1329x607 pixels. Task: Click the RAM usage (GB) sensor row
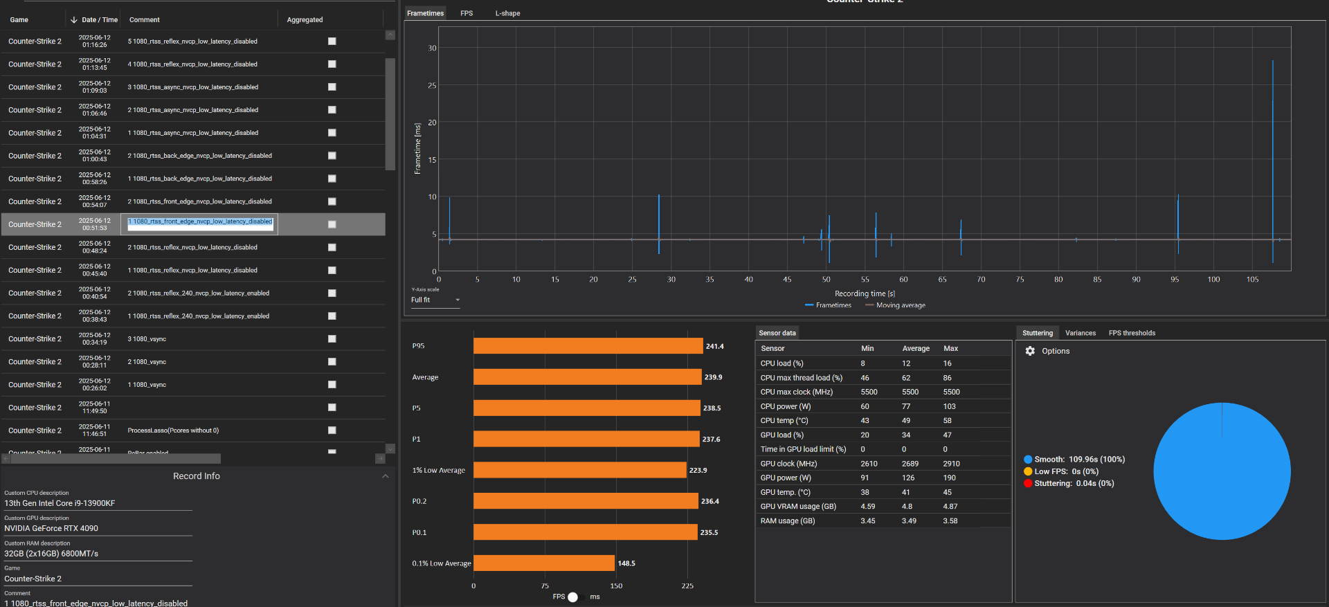pos(883,521)
